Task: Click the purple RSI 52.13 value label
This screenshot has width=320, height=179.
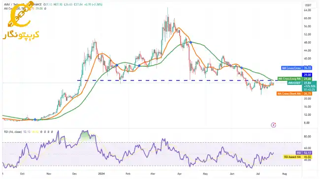Action: click(304, 153)
